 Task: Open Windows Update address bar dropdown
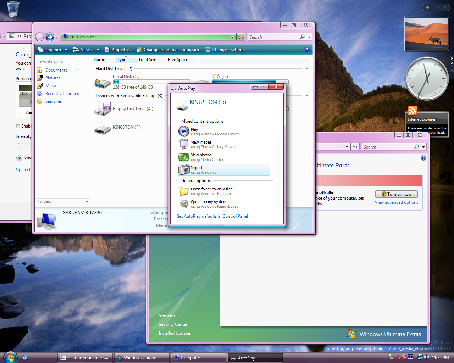coord(347,147)
